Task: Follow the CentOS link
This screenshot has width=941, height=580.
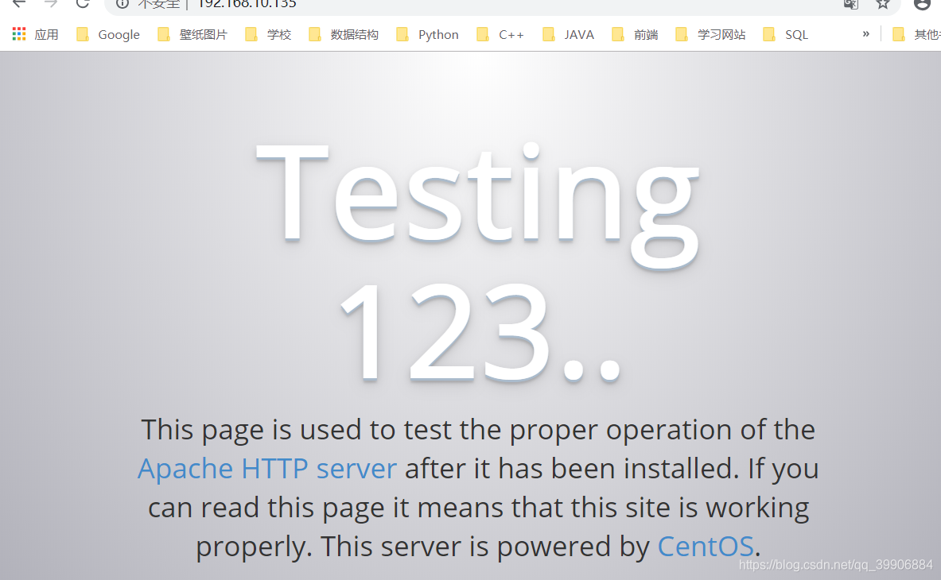Action: [706, 546]
